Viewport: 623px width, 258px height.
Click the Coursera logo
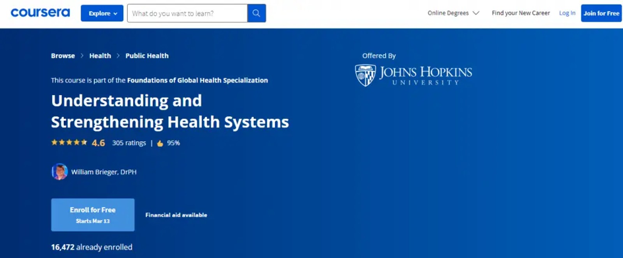tap(40, 13)
